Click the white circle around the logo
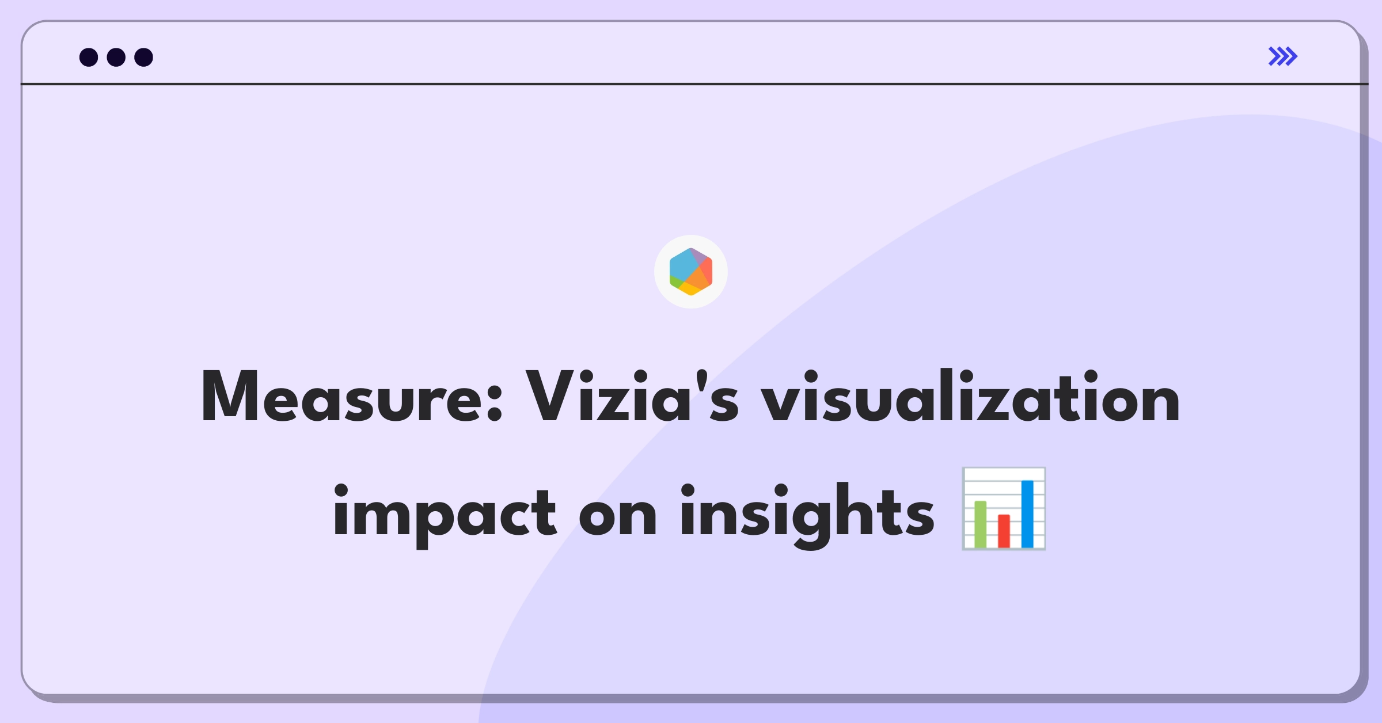The image size is (1382, 723). coord(691,272)
